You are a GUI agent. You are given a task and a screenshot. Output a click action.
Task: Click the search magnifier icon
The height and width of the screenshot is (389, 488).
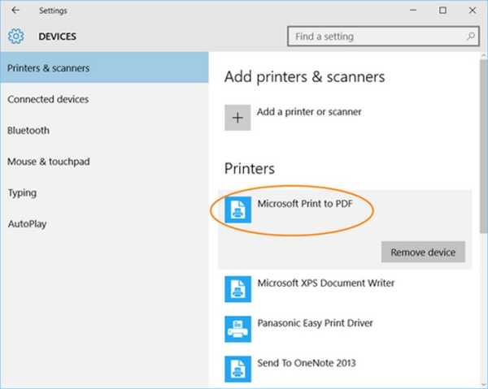pos(470,37)
